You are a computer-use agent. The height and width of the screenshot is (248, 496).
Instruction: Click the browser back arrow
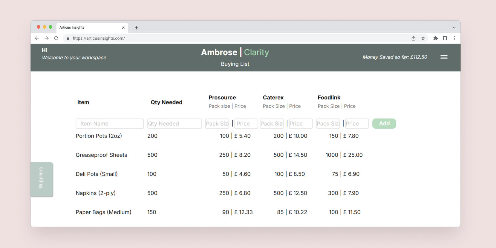(x=37, y=38)
